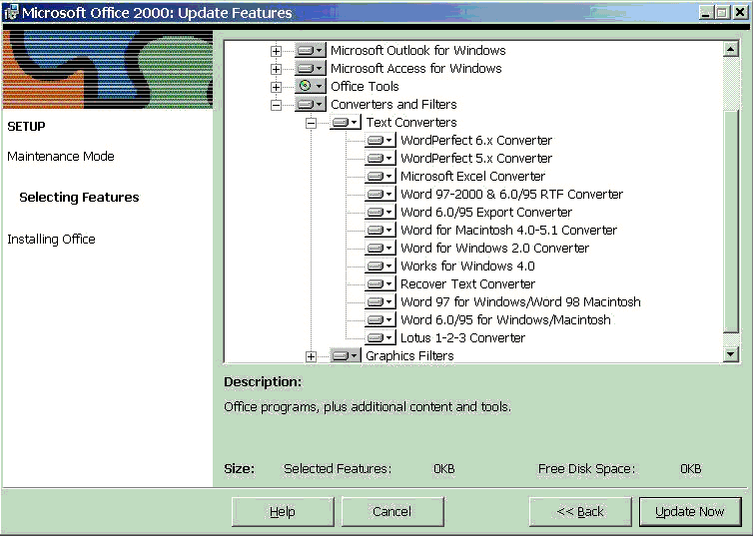Click the drive icon beside Works for Windows 4.0

point(379,267)
